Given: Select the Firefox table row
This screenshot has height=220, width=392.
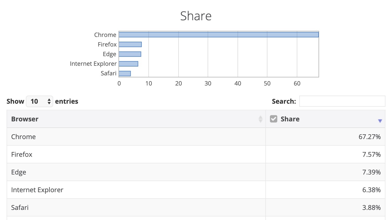Looking at the screenshot, I should [x=22, y=155].
